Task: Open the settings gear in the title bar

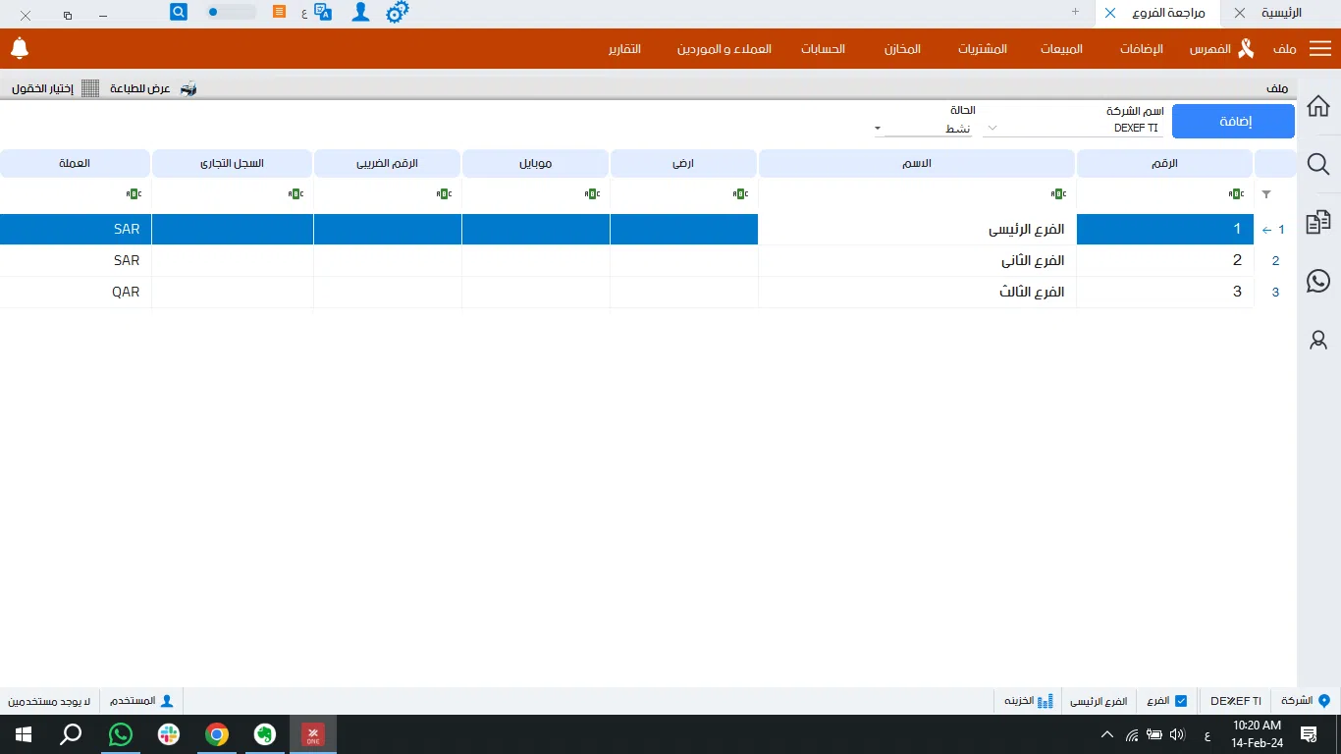Action: (x=397, y=12)
